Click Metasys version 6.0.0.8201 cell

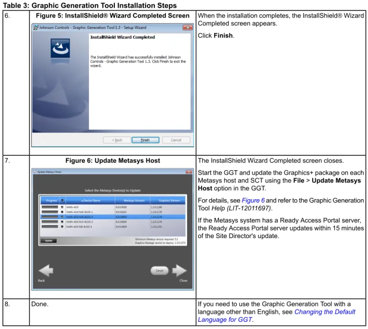click(121, 212)
